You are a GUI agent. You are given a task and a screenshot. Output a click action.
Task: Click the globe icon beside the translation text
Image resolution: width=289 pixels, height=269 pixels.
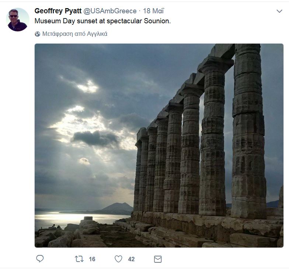pyautogui.click(x=38, y=34)
